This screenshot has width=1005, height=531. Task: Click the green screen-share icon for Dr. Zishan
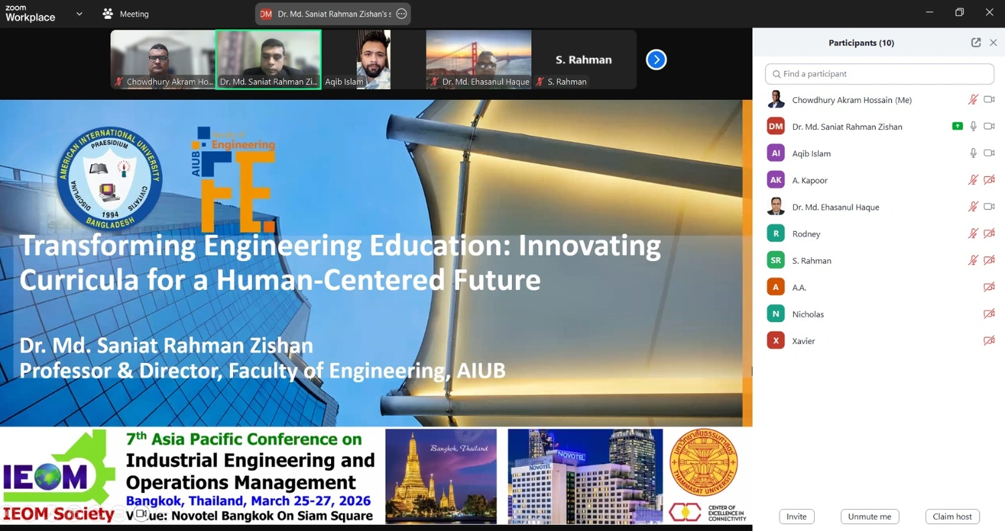tap(957, 127)
